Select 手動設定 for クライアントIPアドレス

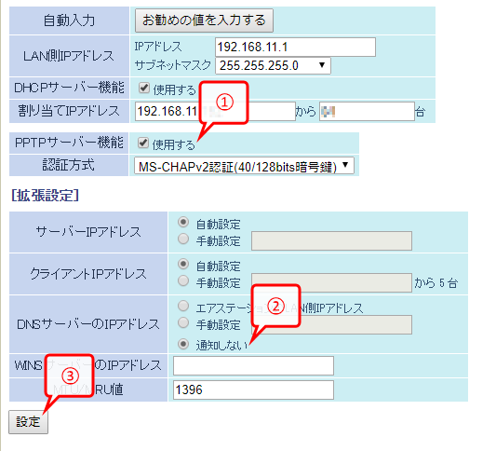183,280
